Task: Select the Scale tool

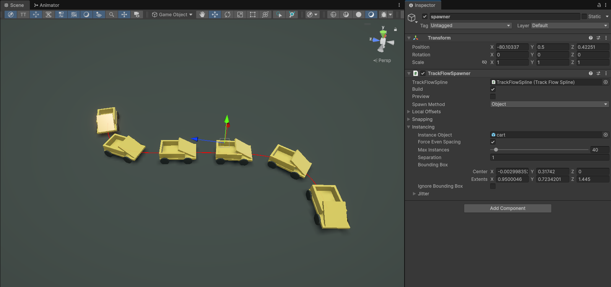Action: (240, 15)
